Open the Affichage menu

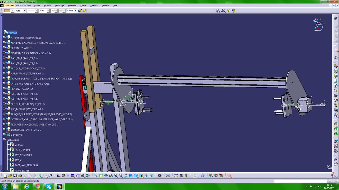[59, 6]
